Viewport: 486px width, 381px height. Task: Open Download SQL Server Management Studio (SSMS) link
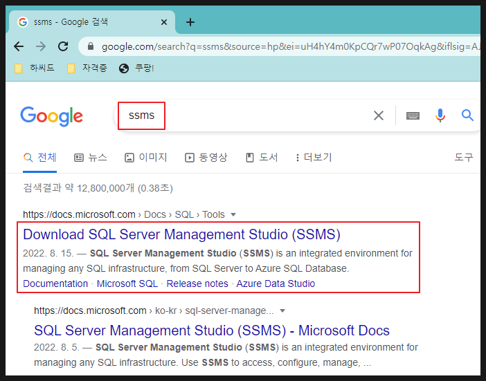(181, 234)
